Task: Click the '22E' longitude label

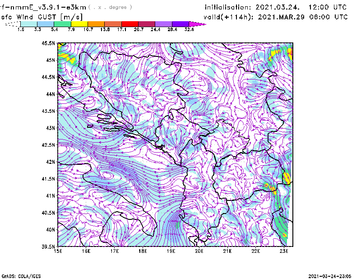Action: pos(256,251)
